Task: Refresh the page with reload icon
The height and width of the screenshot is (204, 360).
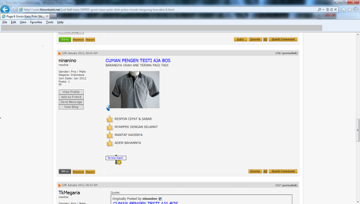Action: pyautogui.click(x=331, y=9)
